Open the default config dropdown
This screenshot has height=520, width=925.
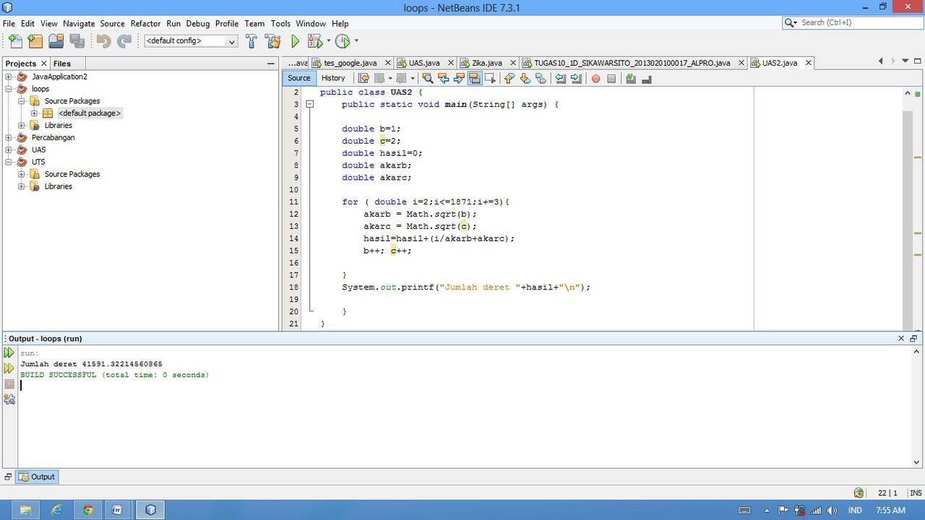[x=191, y=41]
